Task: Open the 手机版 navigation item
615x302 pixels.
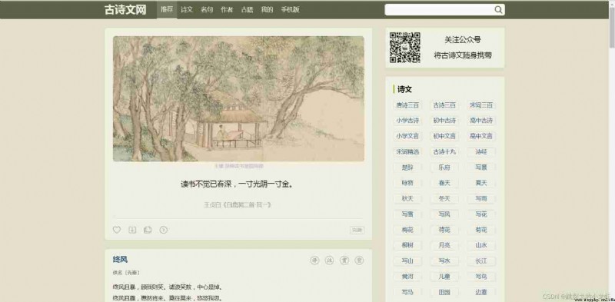Action: [290, 10]
